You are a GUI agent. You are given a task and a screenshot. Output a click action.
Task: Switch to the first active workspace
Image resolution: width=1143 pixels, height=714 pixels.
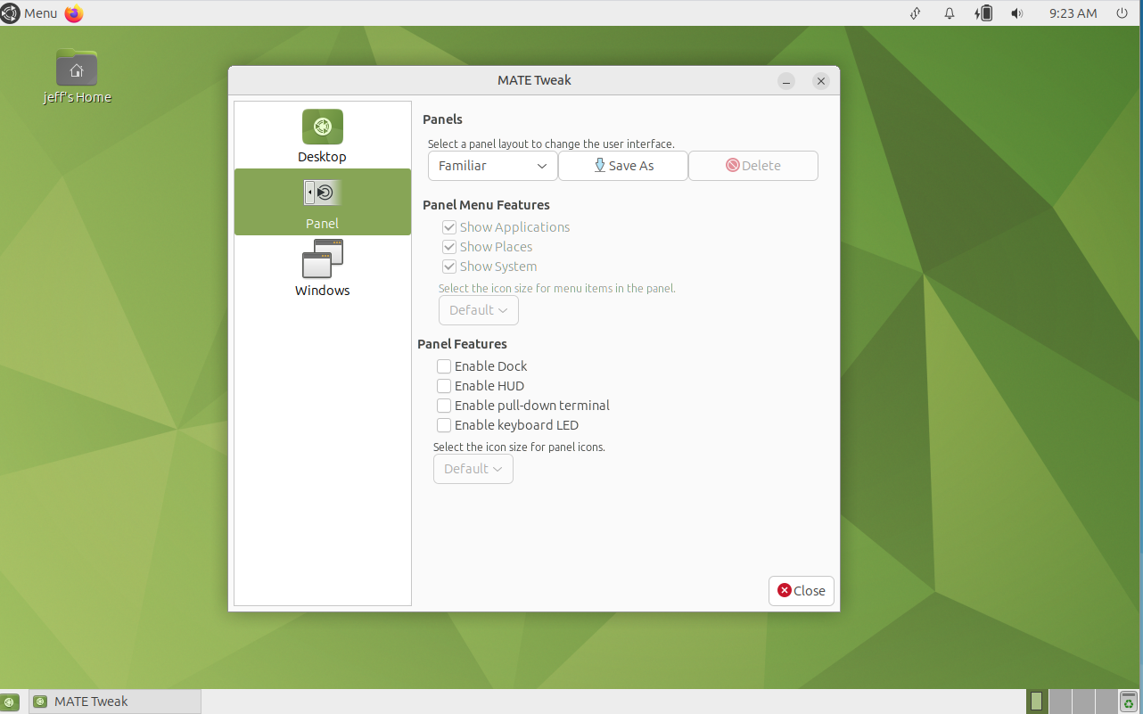(1037, 702)
